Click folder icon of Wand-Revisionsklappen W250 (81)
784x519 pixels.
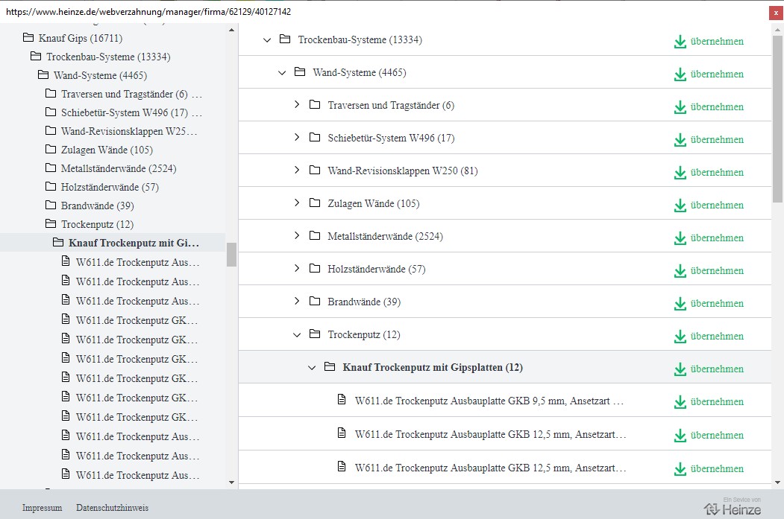tap(315, 171)
